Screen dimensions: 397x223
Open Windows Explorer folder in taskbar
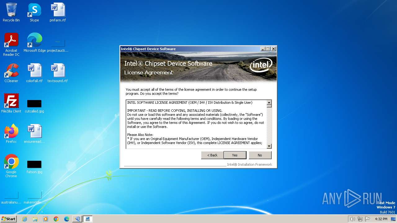(35, 219)
